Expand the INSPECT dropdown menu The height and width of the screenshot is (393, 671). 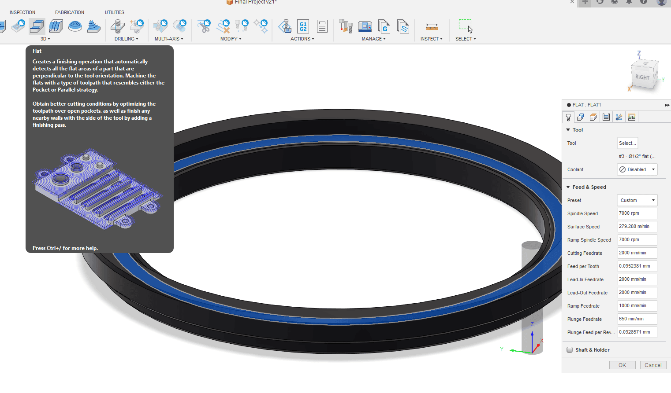[x=432, y=39]
